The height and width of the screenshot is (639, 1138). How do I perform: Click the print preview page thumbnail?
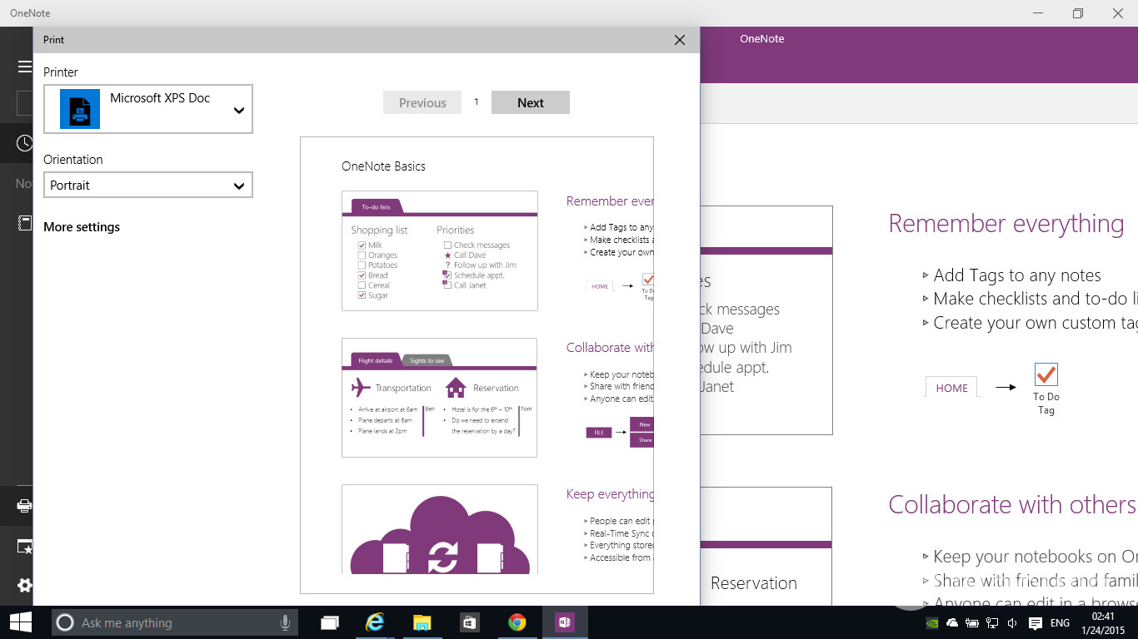tap(477, 364)
